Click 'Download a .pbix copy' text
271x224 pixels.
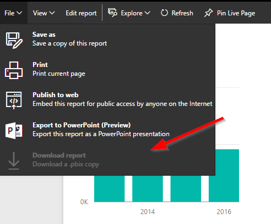tap(66, 164)
